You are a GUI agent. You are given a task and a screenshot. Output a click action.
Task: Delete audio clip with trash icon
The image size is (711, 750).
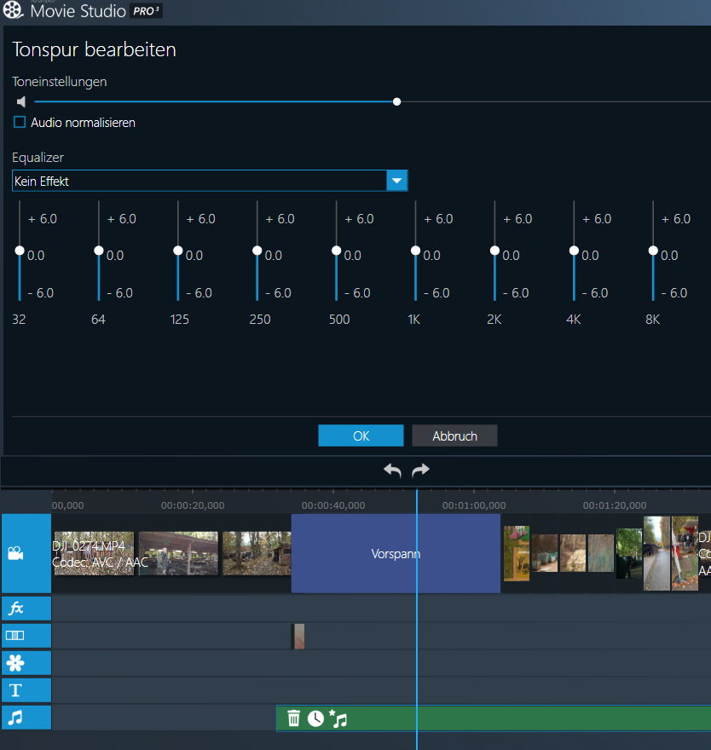click(x=294, y=718)
